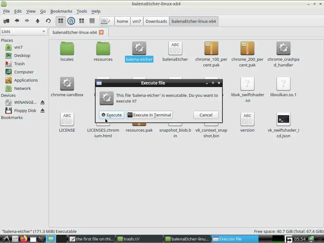The height and width of the screenshot is (243, 324).
Task: Click the root path button
Action: tap(107, 21)
